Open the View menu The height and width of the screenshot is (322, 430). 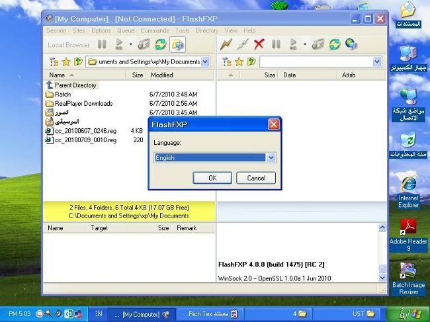click(x=231, y=30)
